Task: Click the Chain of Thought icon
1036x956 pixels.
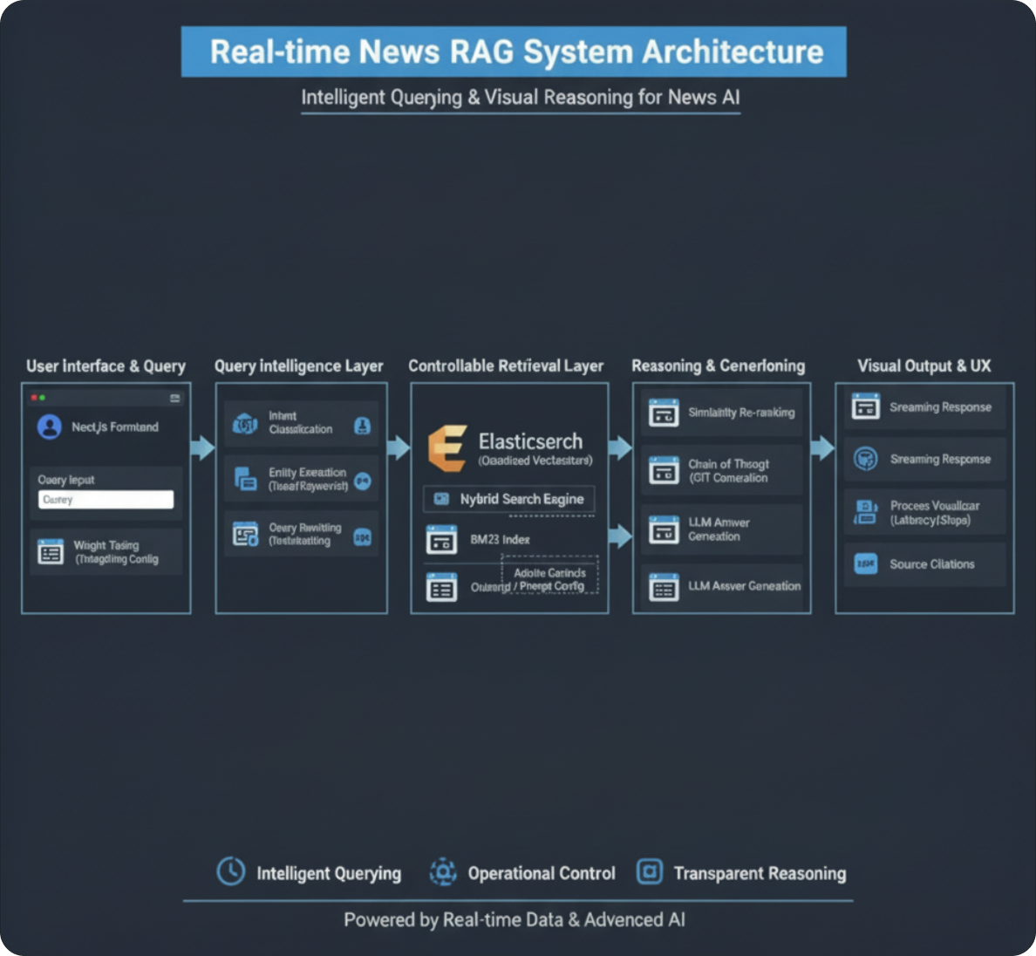Action: [x=664, y=471]
